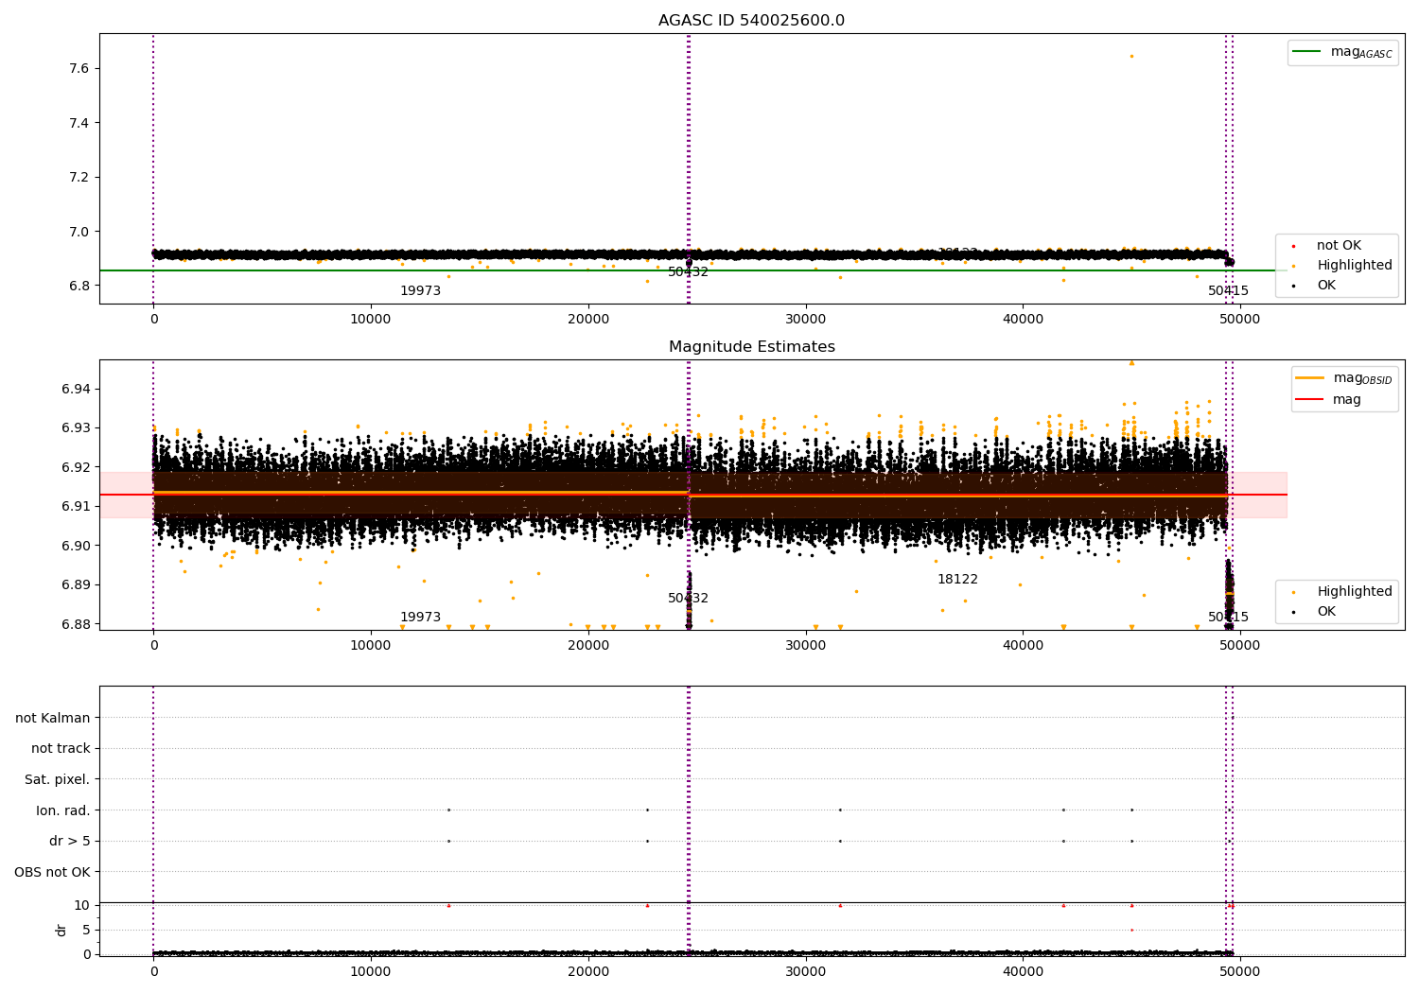
Task: Click the 'not Kalman' row label
Action: (53, 719)
